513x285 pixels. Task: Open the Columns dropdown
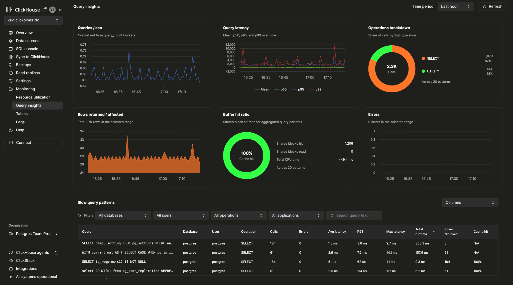pos(470,203)
